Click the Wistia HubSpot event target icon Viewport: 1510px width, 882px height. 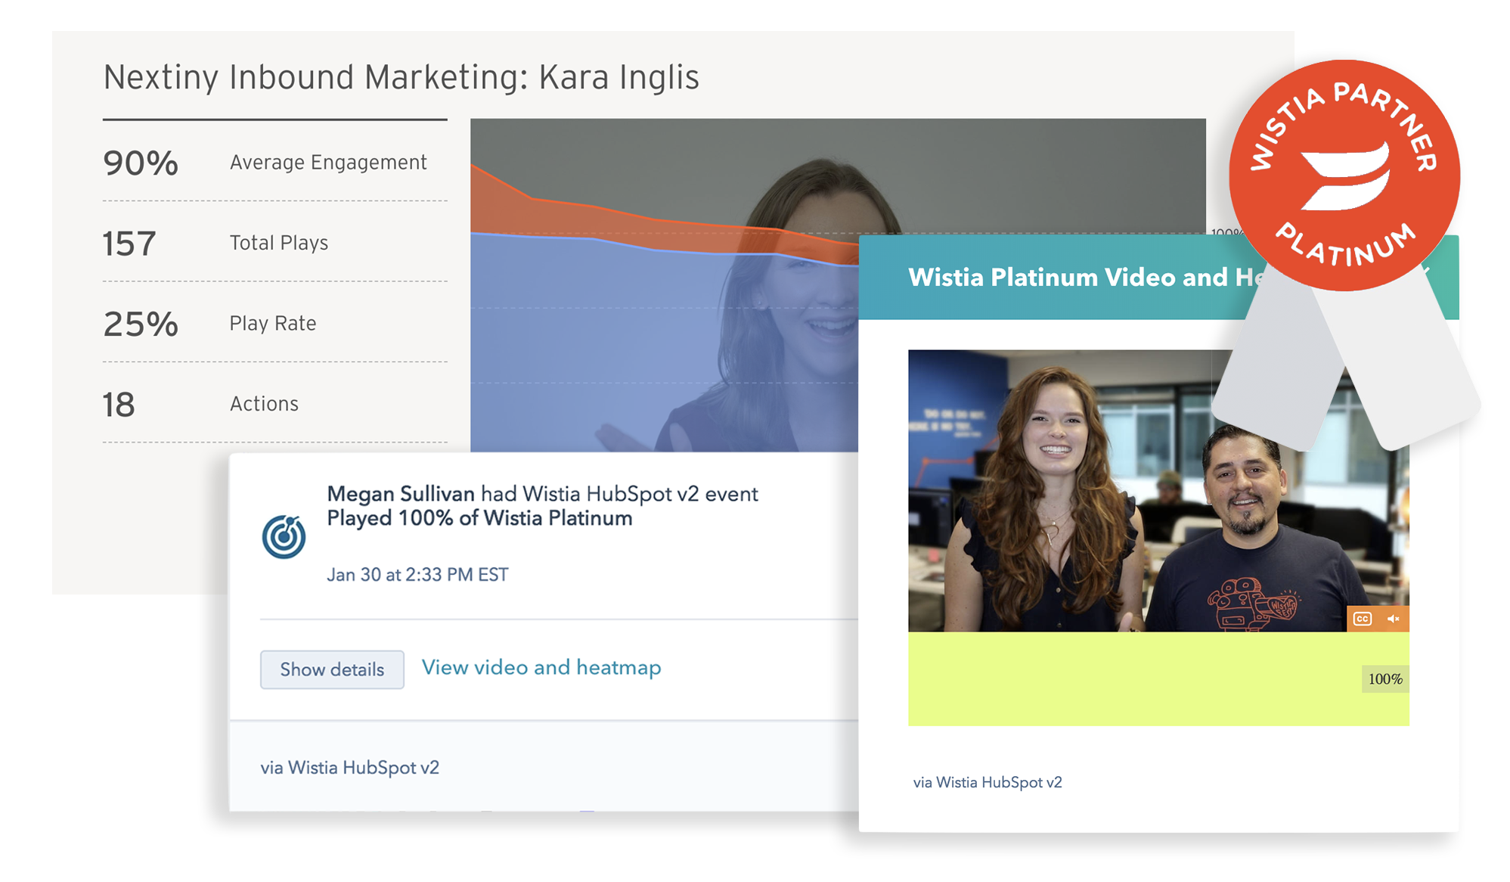[x=284, y=536]
